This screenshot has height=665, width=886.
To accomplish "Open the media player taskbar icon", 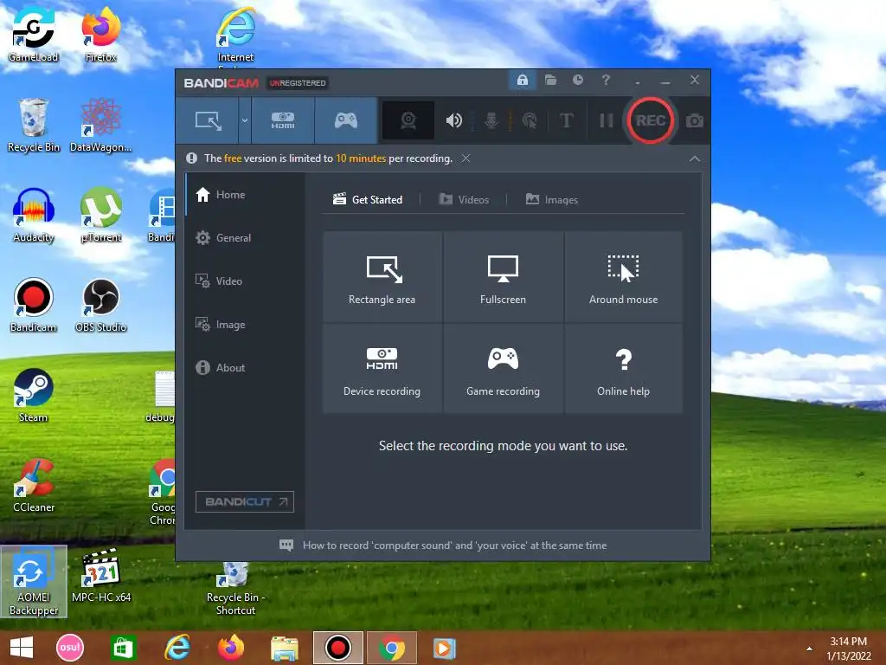I will [x=444, y=648].
